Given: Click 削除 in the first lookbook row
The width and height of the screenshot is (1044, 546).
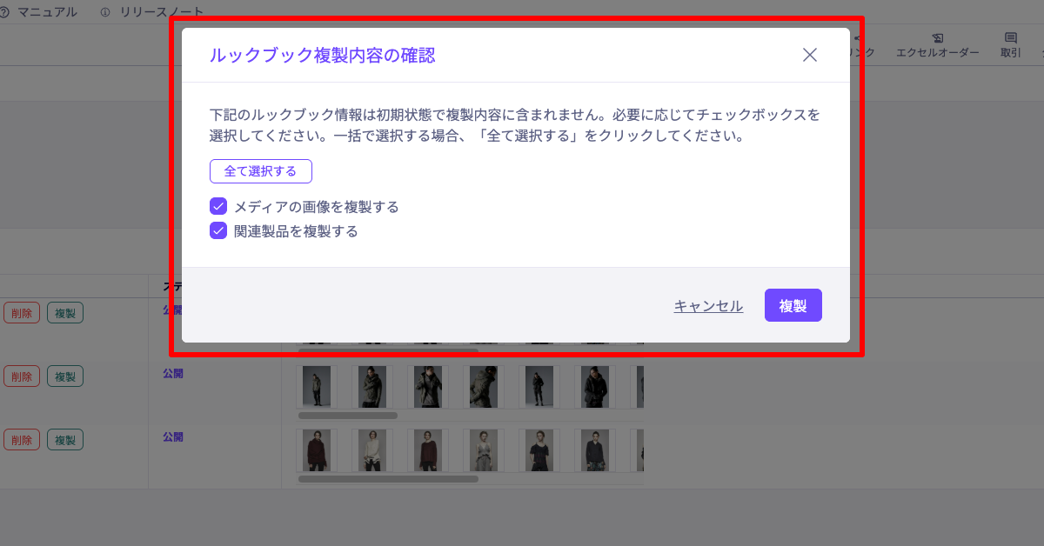Looking at the screenshot, I should point(22,313).
